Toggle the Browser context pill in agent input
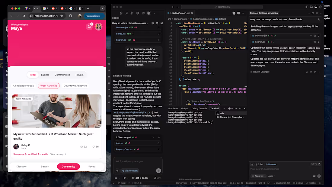 [271, 164]
